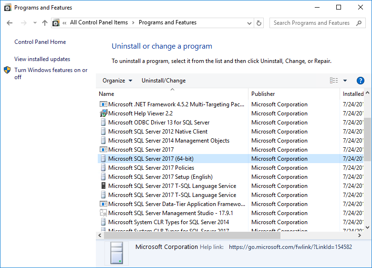Screen dimensions: 372x268
Task: Click icon for Microsoft ODBC Driver 13
Action: click(103, 123)
